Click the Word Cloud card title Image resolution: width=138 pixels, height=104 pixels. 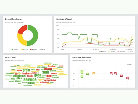[10, 57]
